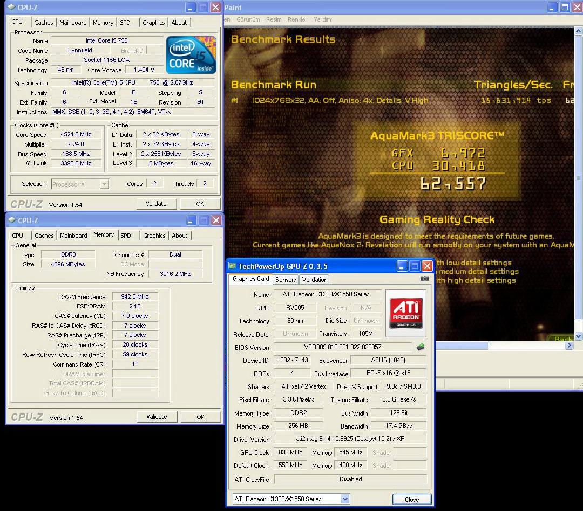
Task: Close the top CPU-Z window
Action: coord(215,8)
